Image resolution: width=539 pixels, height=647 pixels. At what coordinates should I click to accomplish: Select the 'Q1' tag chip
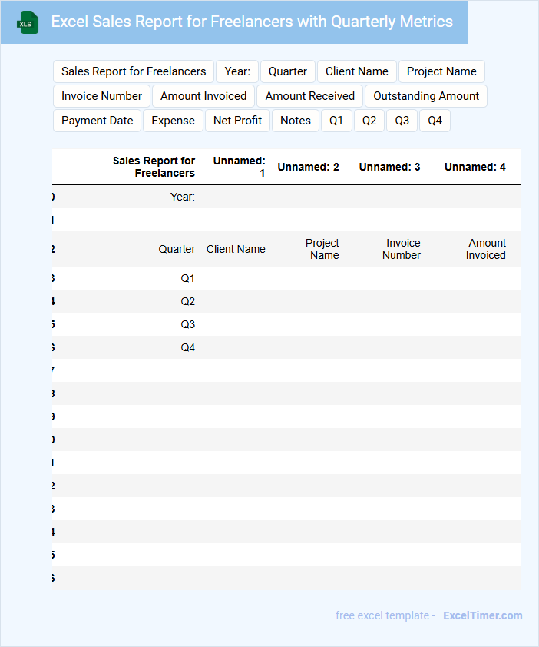tap(336, 121)
